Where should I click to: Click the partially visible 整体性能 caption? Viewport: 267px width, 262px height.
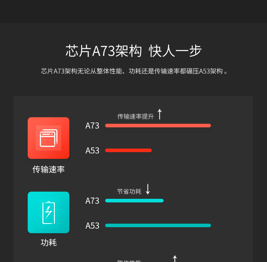129,261
